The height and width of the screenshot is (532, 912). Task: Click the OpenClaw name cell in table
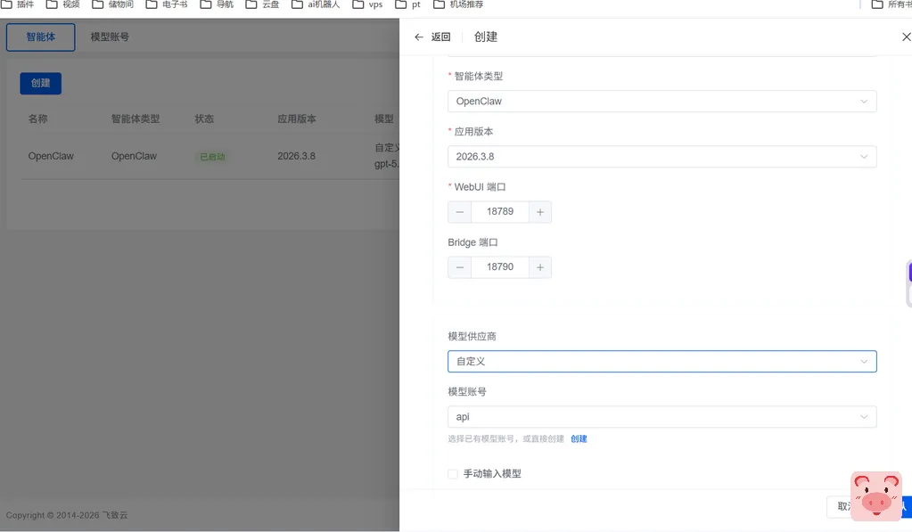tap(51, 157)
